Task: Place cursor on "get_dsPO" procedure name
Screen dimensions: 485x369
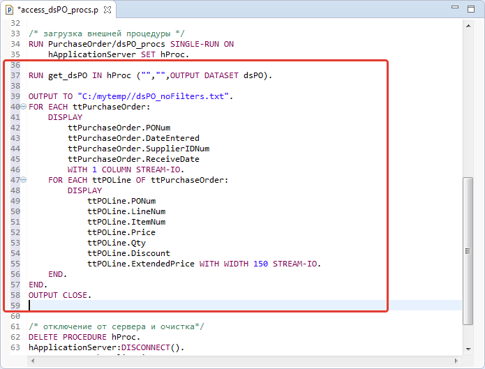Action: coord(68,75)
